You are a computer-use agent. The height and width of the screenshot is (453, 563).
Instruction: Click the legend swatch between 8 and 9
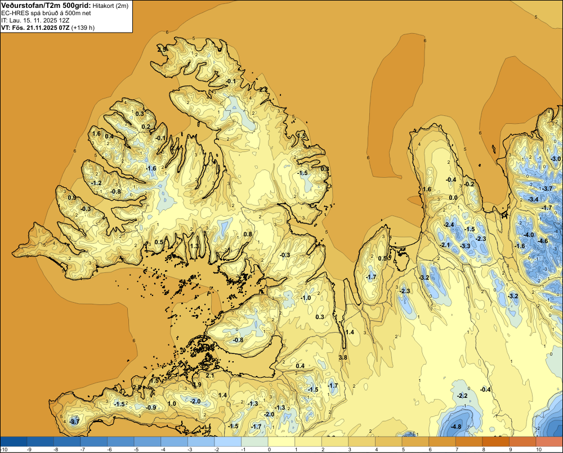pos(496,442)
